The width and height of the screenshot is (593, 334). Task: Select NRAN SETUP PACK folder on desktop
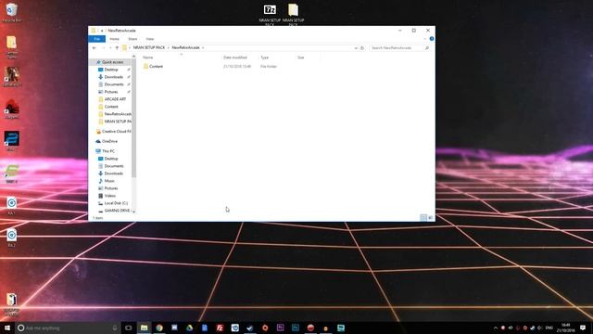pos(293,15)
